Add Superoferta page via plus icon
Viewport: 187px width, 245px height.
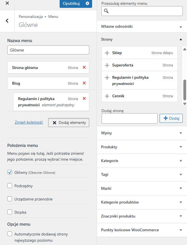pyautogui.click(x=107, y=65)
